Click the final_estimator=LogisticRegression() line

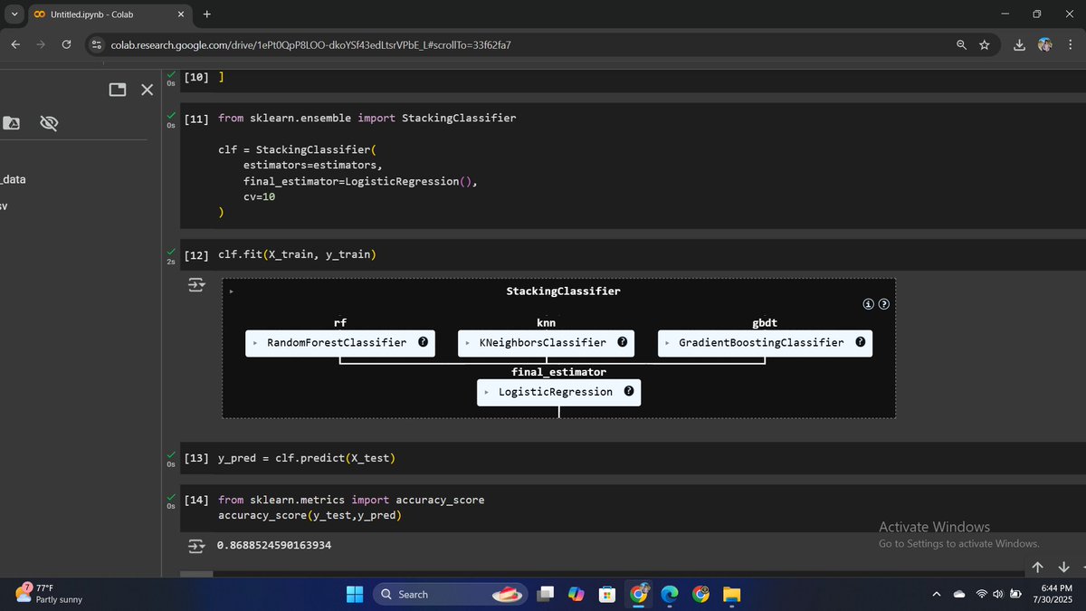(x=360, y=181)
